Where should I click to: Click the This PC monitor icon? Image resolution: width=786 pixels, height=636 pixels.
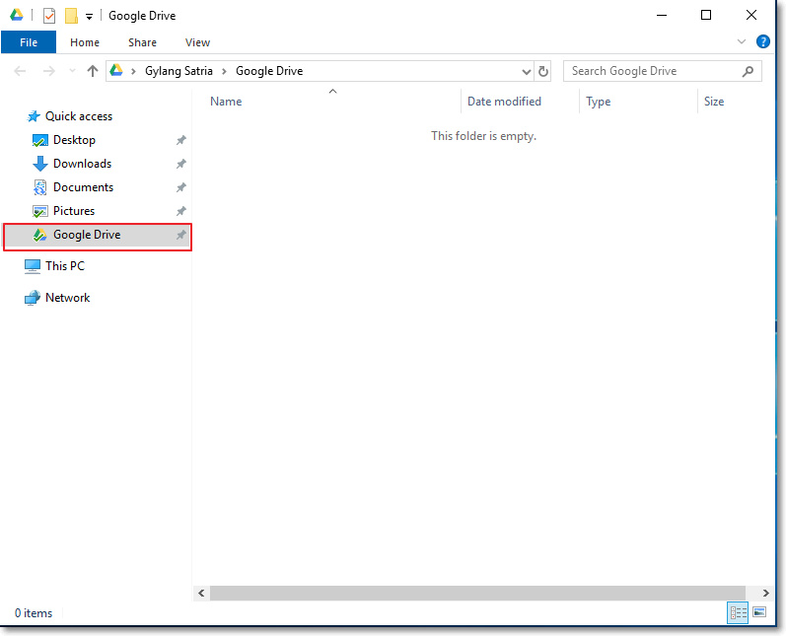coord(33,266)
